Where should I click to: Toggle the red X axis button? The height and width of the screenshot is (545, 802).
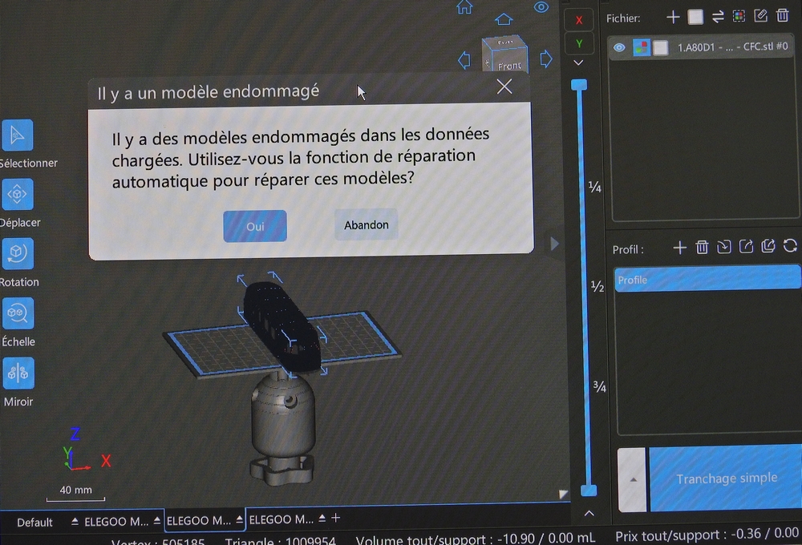point(579,20)
